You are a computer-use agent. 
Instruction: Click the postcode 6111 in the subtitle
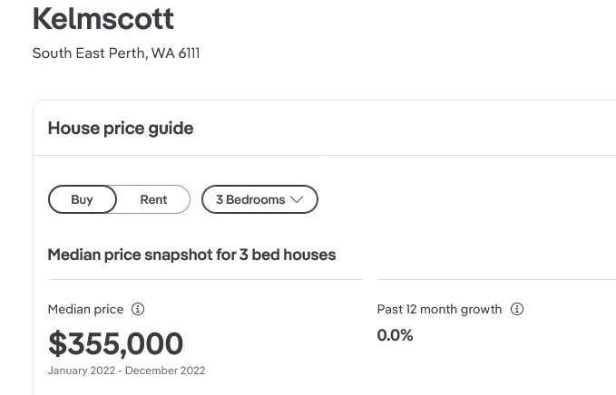pos(189,53)
